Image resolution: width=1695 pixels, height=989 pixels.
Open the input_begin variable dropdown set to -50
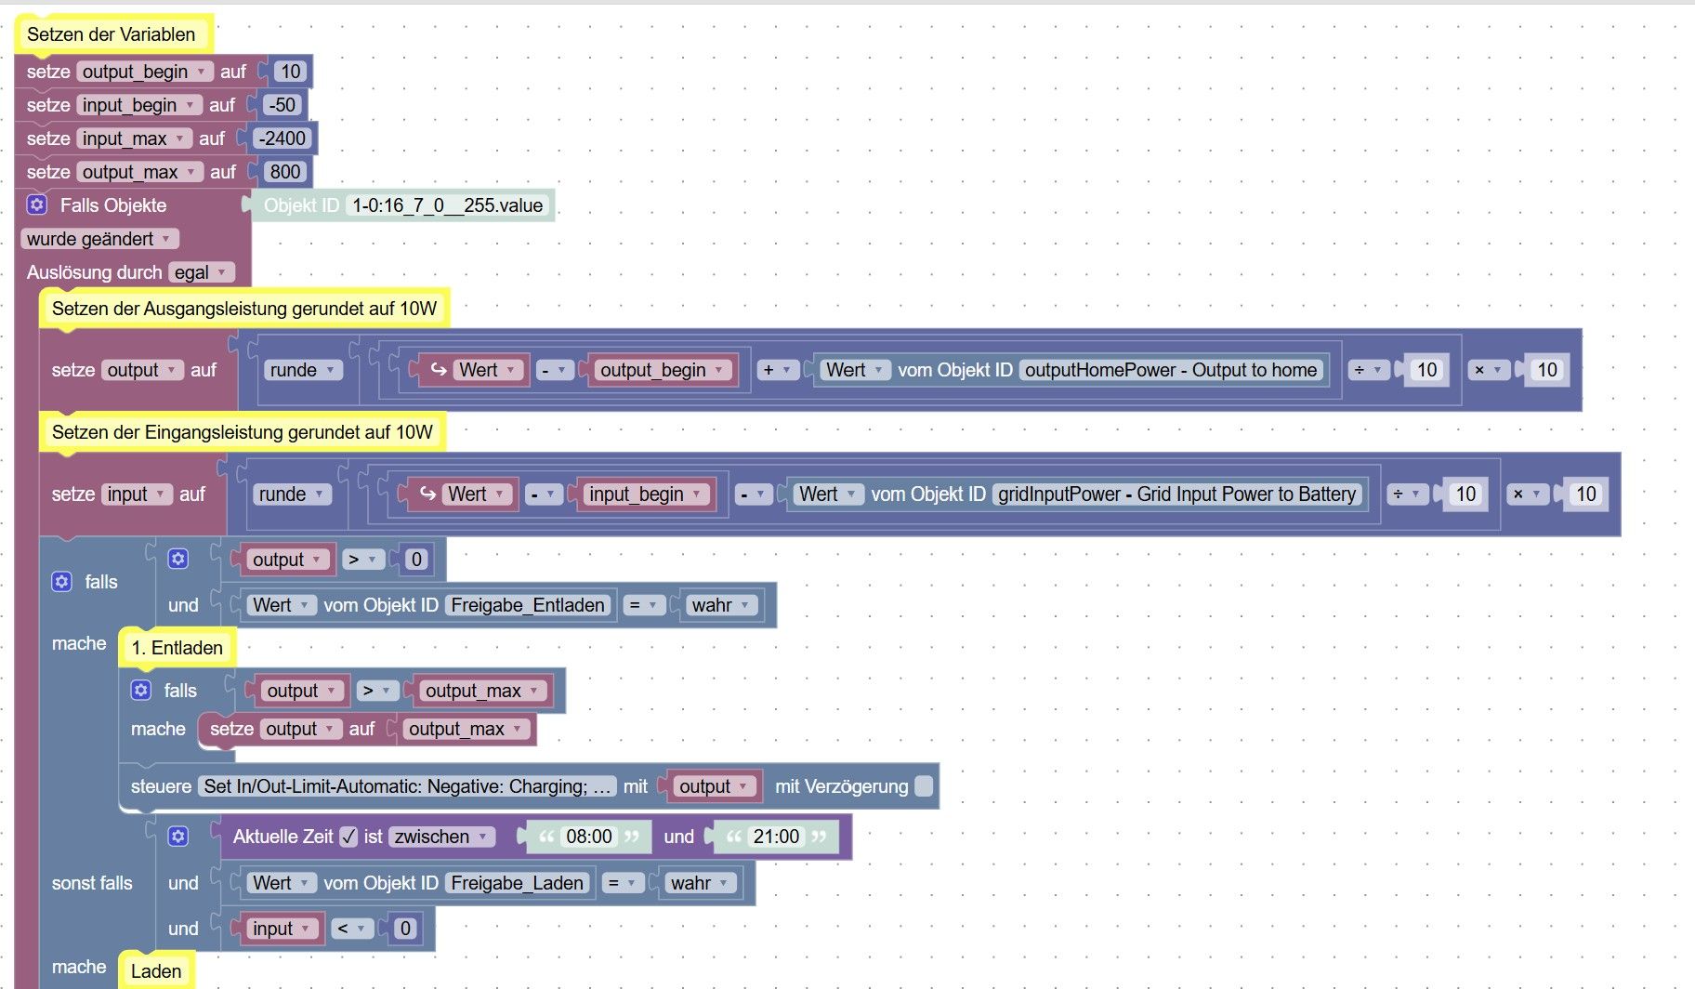tap(139, 105)
